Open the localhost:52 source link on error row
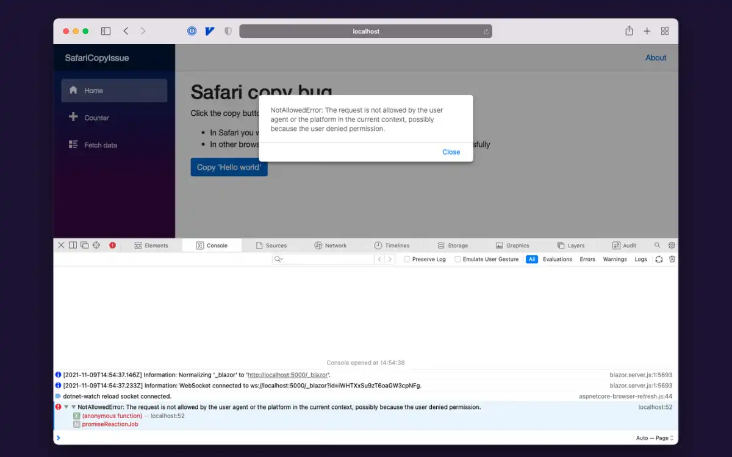The image size is (732, 457). [655, 407]
